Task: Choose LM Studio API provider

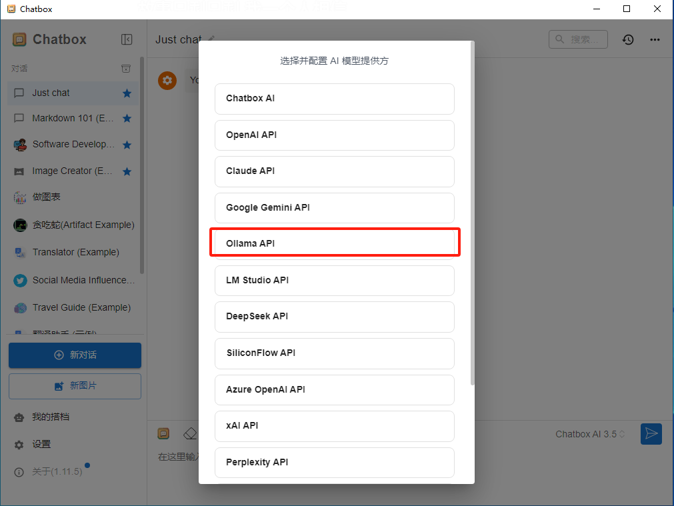Action: pos(335,281)
